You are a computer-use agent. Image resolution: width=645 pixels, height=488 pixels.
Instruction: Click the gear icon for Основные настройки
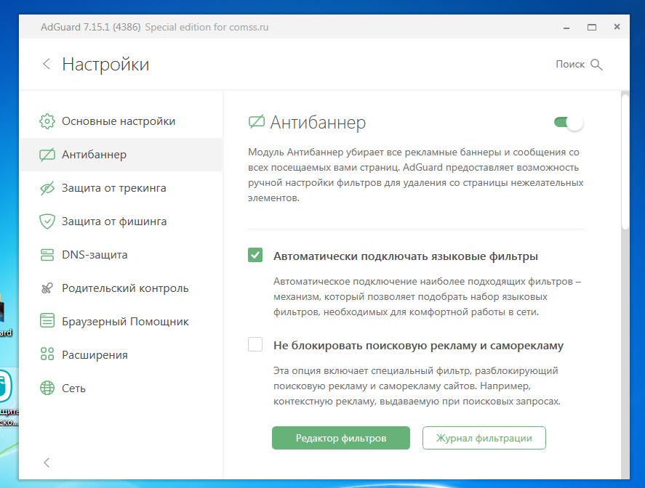pos(47,121)
